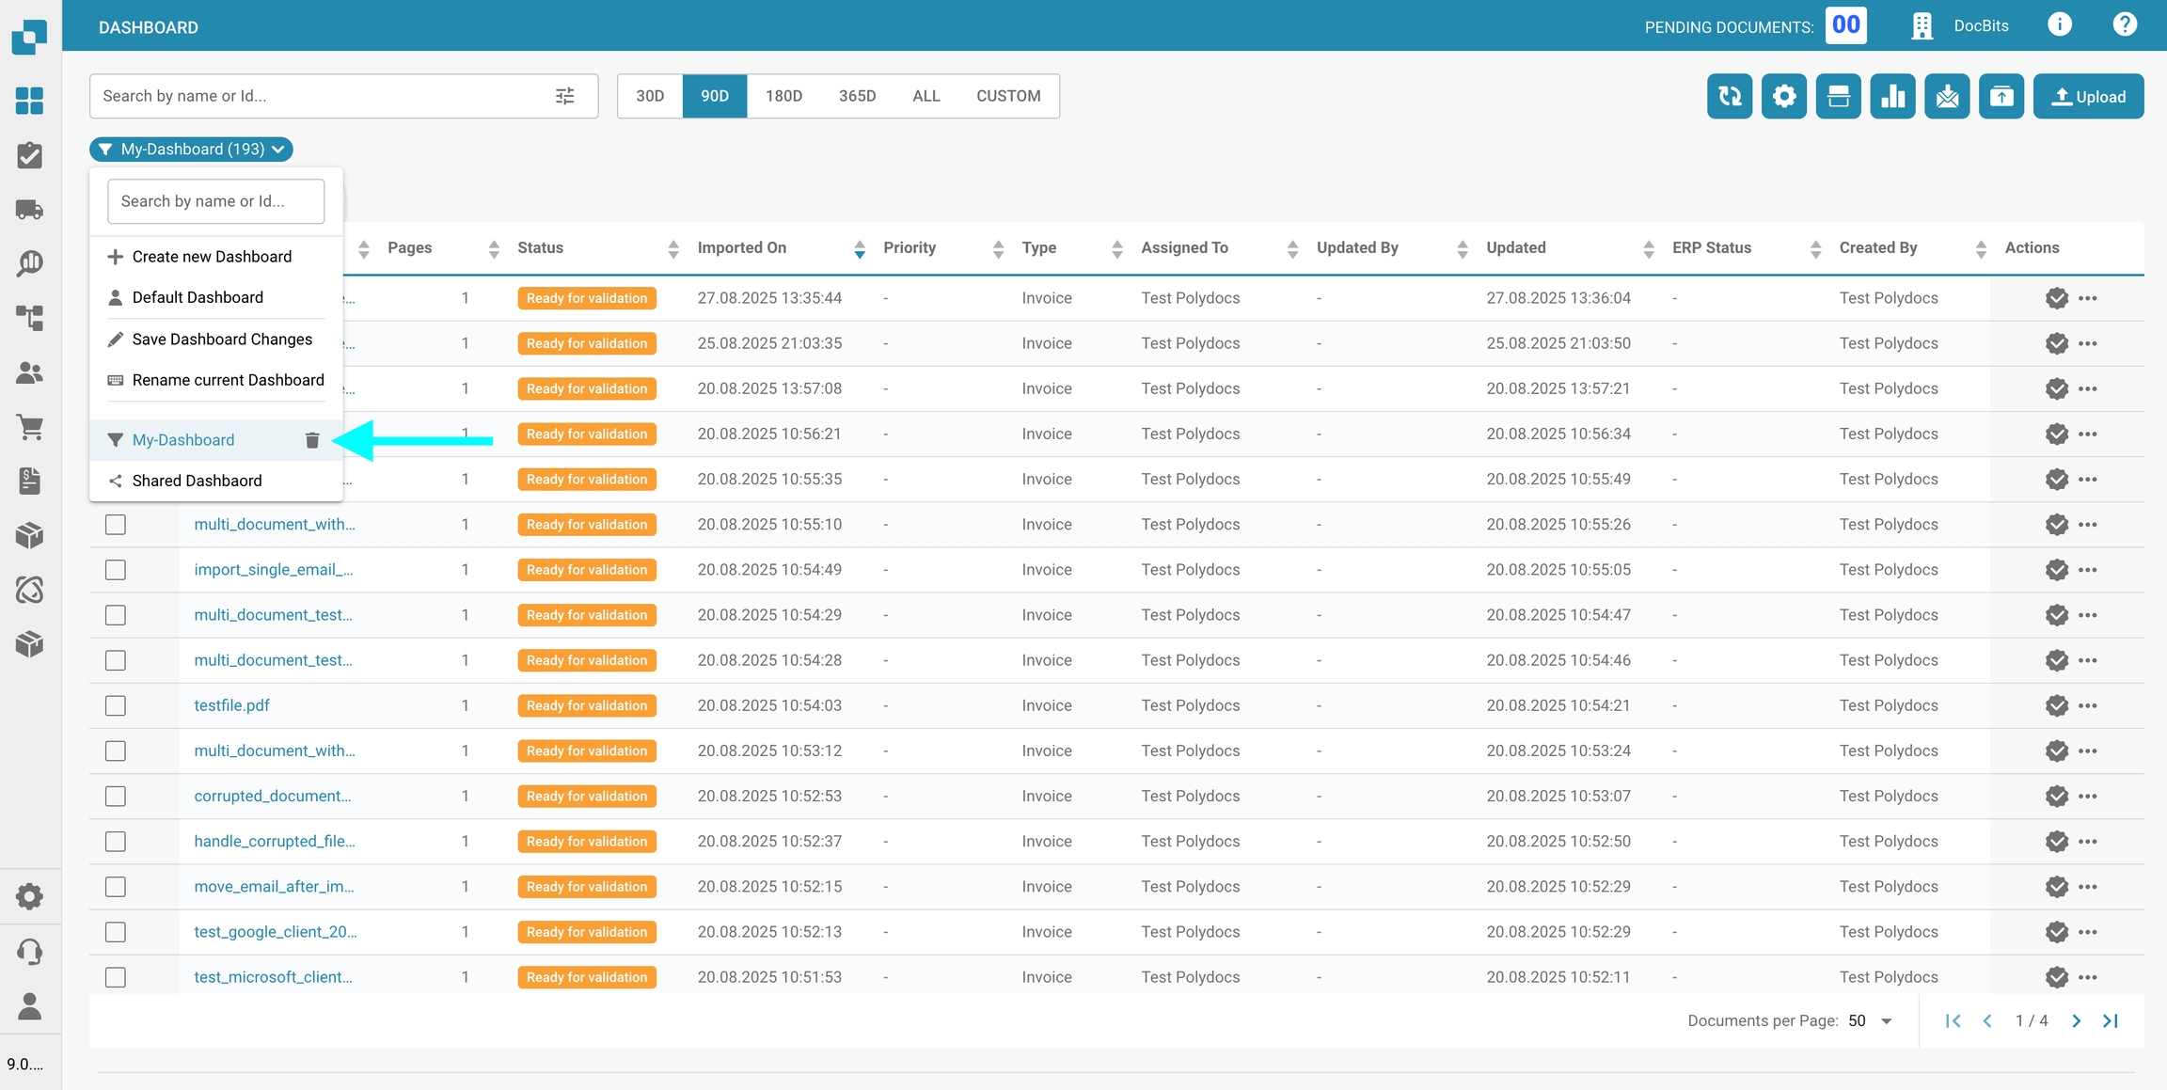Delete My-Dashboard with the trash icon
The width and height of the screenshot is (2167, 1090).
312,440
